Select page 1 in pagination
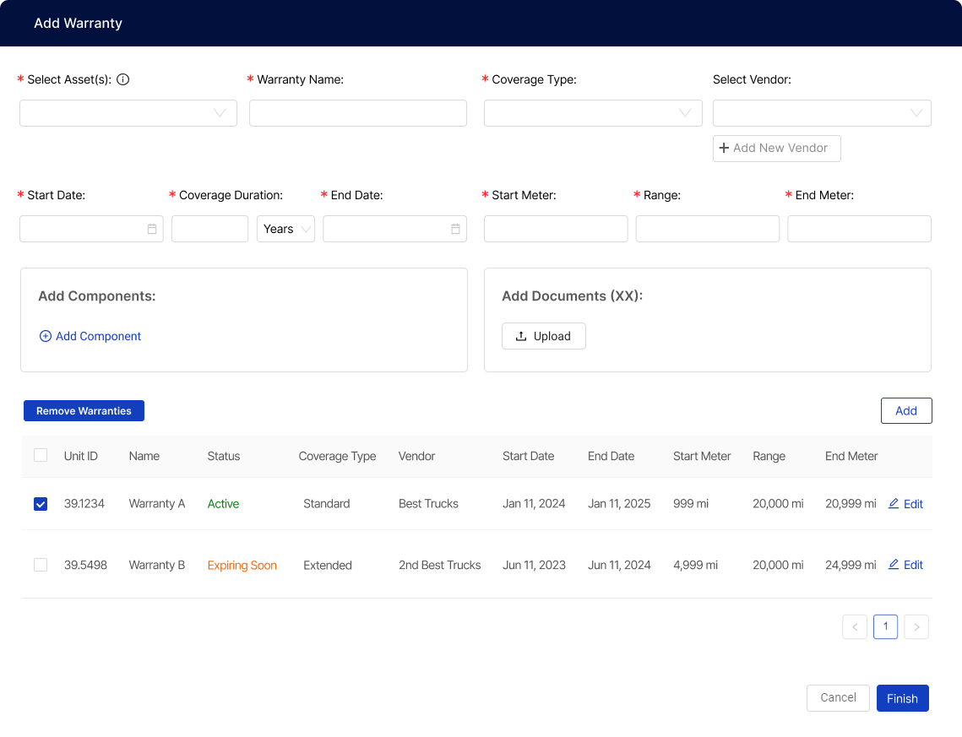Viewport: 962px width, 737px height. point(885,626)
